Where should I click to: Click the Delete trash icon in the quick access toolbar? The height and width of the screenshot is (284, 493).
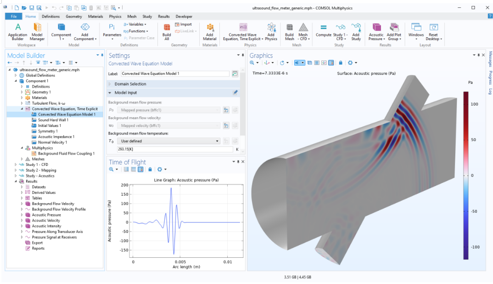(x=91, y=7)
